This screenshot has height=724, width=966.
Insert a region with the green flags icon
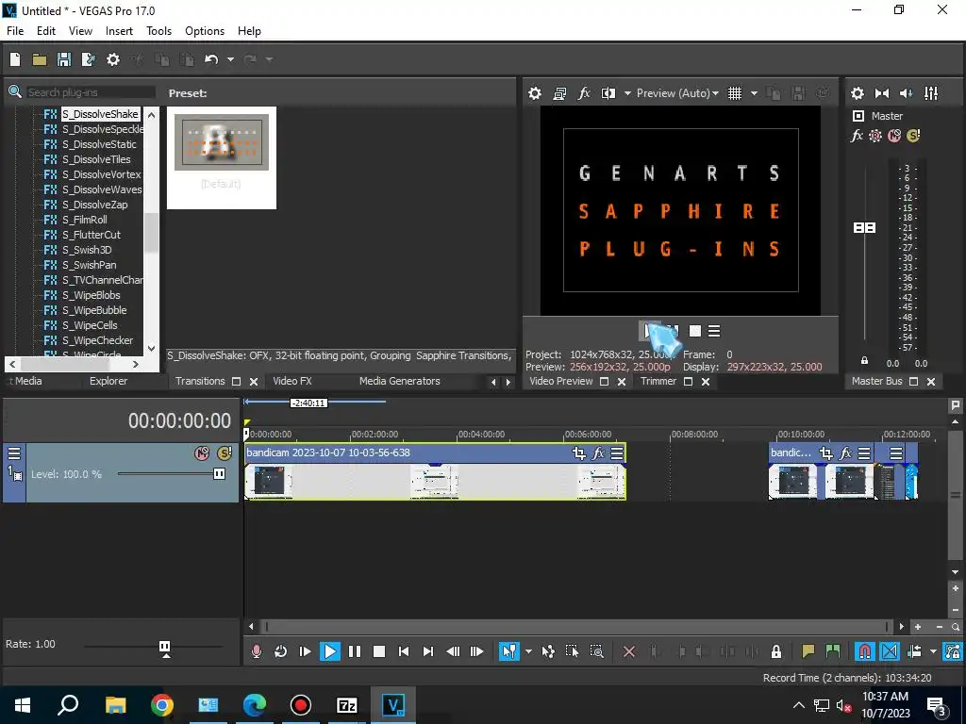point(832,651)
